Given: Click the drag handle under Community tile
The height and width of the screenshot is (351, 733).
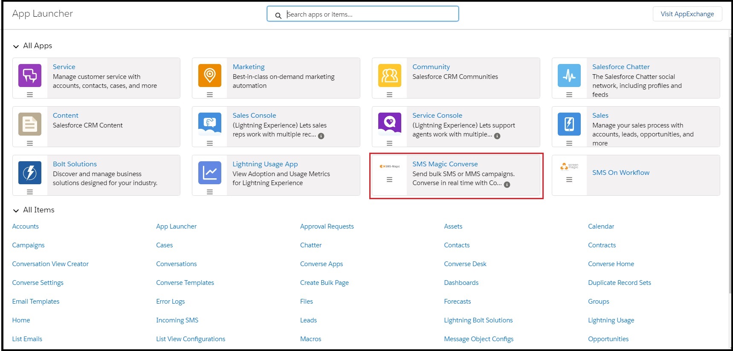Looking at the screenshot, I should pos(390,95).
